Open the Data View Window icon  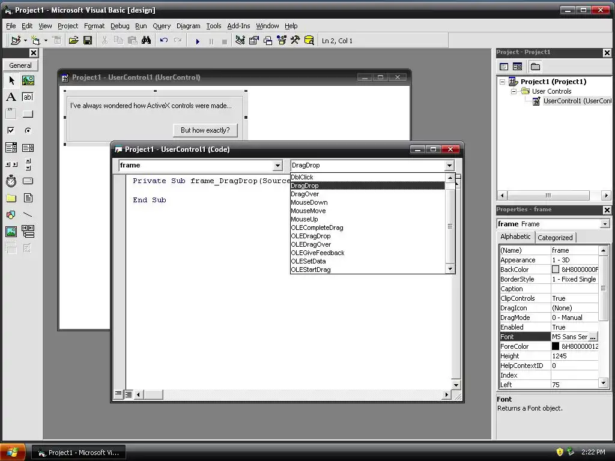pyautogui.click(x=309, y=40)
